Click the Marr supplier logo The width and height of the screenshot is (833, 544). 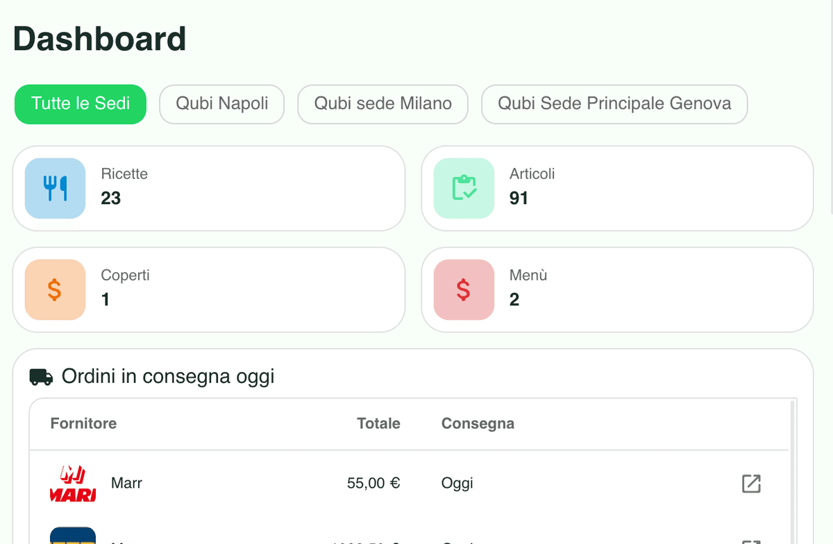click(72, 484)
